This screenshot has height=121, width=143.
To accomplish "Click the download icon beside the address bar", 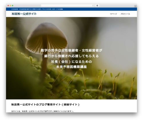I will coord(97,5).
